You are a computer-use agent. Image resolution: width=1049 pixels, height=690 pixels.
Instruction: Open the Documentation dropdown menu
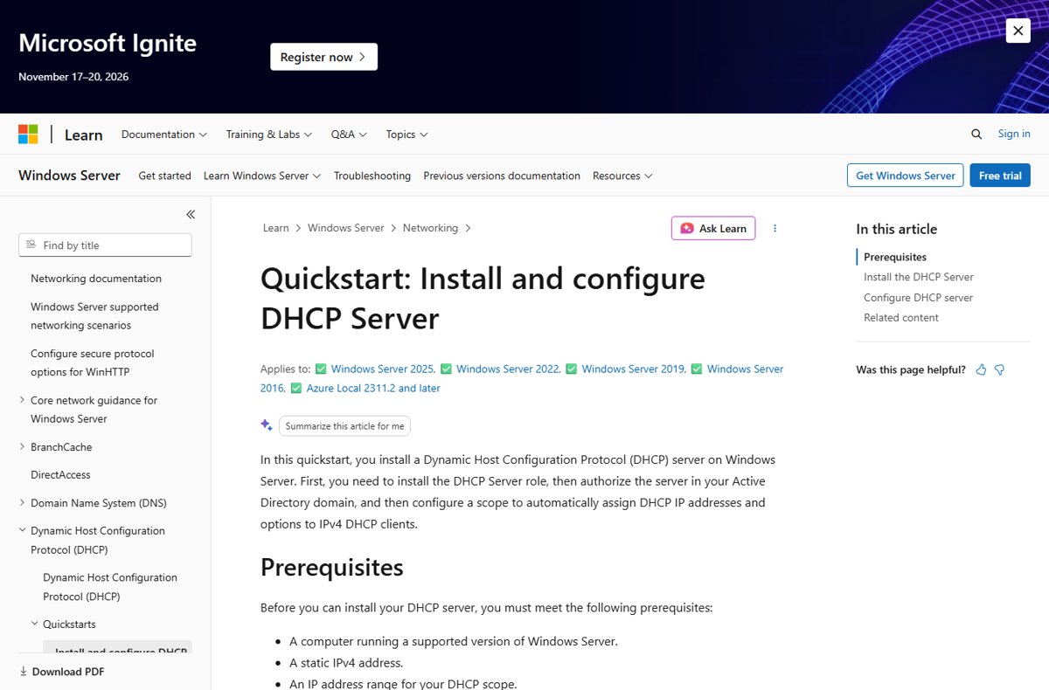coord(164,135)
